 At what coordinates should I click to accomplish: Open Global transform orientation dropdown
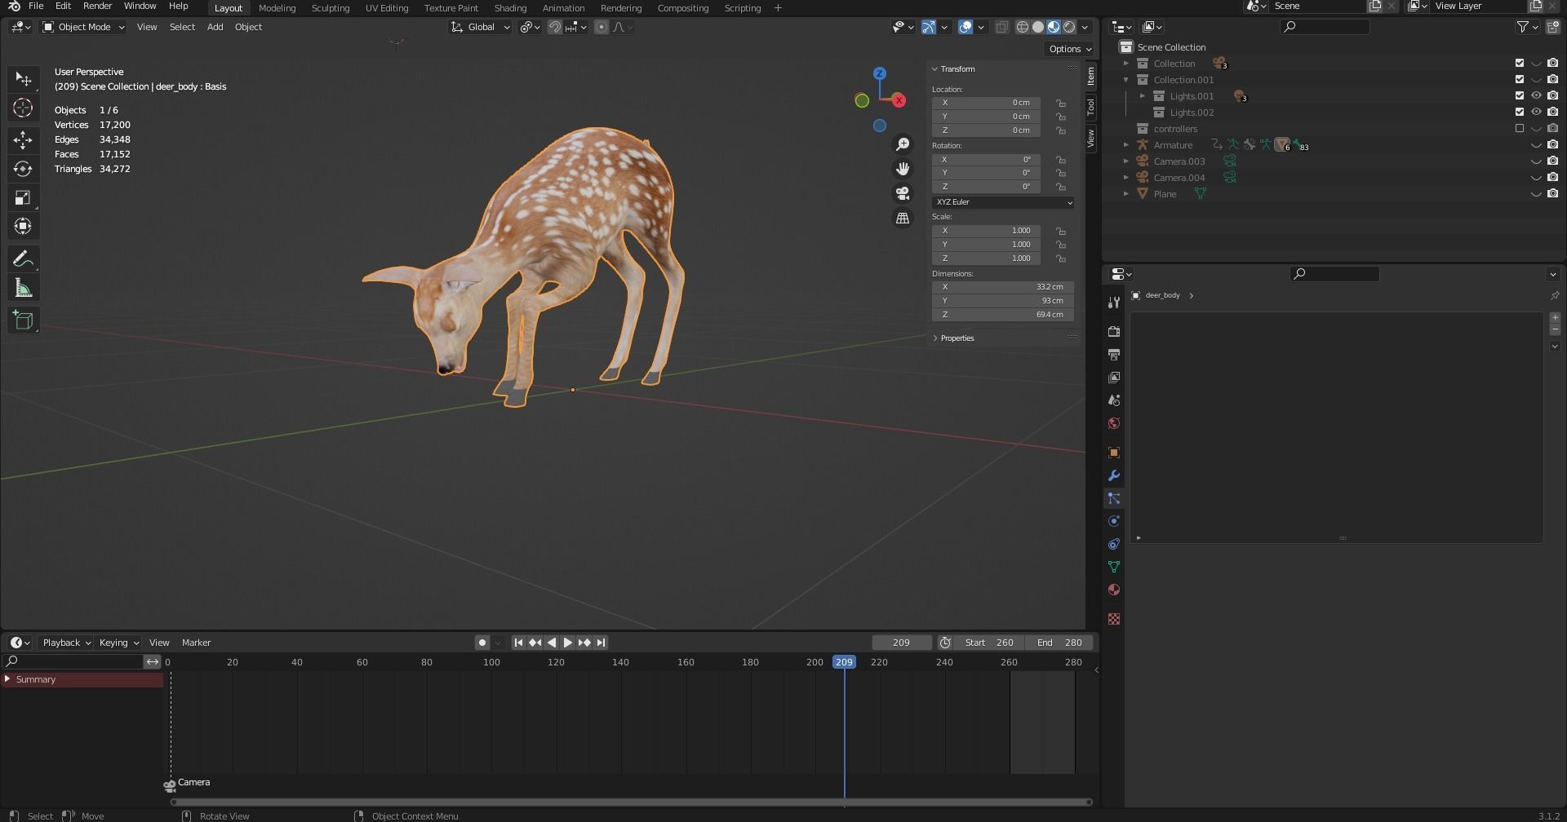pyautogui.click(x=480, y=27)
